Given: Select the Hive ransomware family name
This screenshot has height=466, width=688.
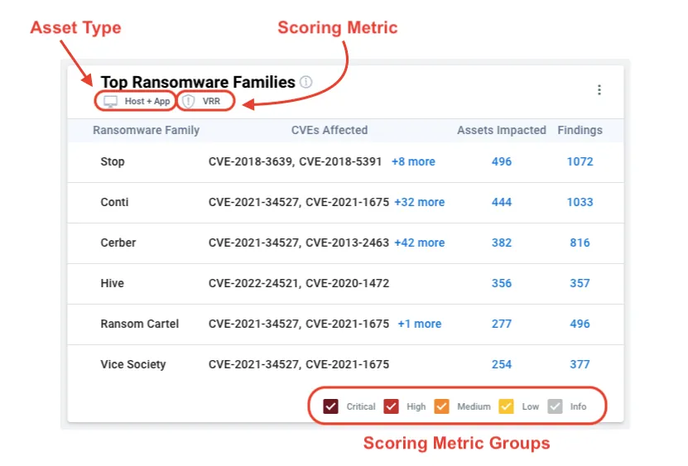Looking at the screenshot, I should tap(112, 283).
